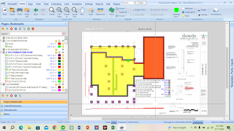234x131 pixels.
Task: Print the current page
Action: 20,11
